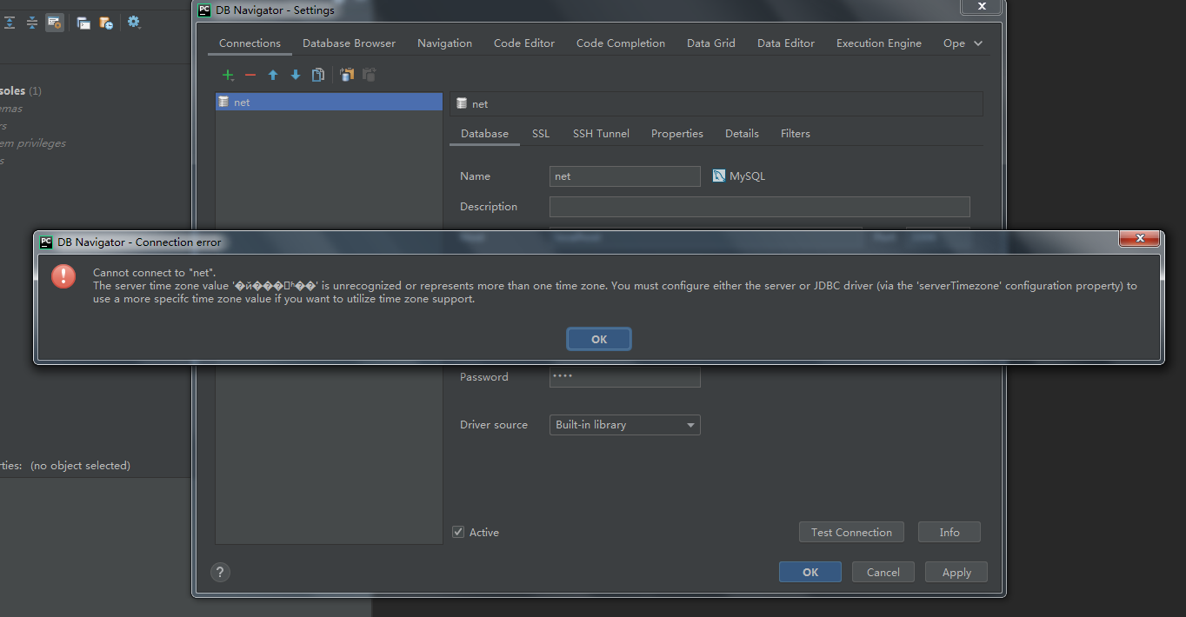Close the Connection error dialog
The height and width of the screenshot is (617, 1186).
[1139, 237]
